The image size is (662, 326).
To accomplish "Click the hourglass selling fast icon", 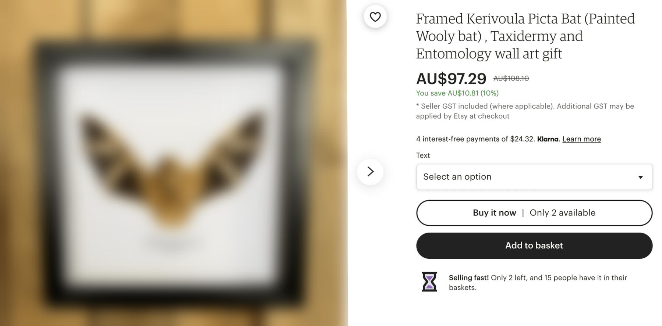I will pyautogui.click(x=429, y=282).
